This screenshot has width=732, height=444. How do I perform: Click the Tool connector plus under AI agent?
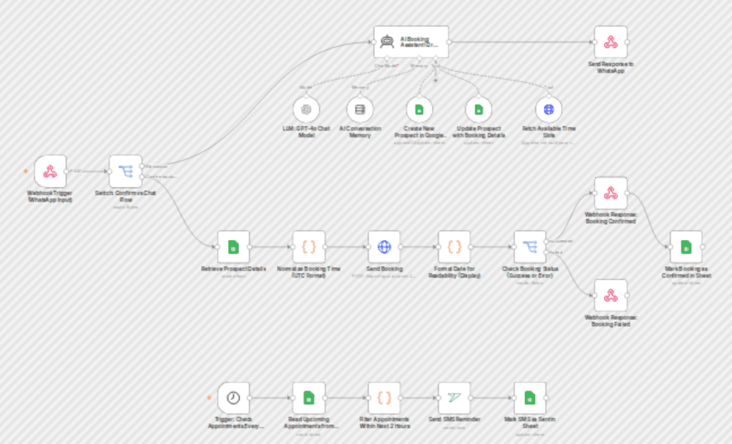(436, 80)
